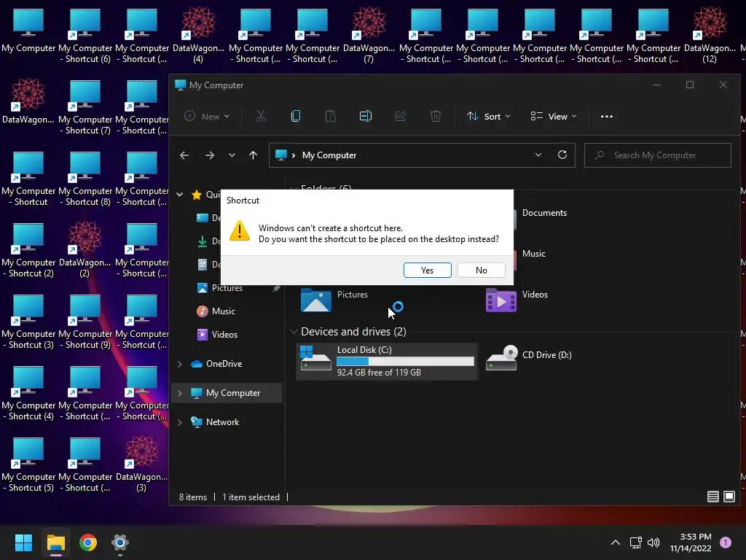Click Yes in the Shortcut dialog
746x560 pixels.
point(427,270)
